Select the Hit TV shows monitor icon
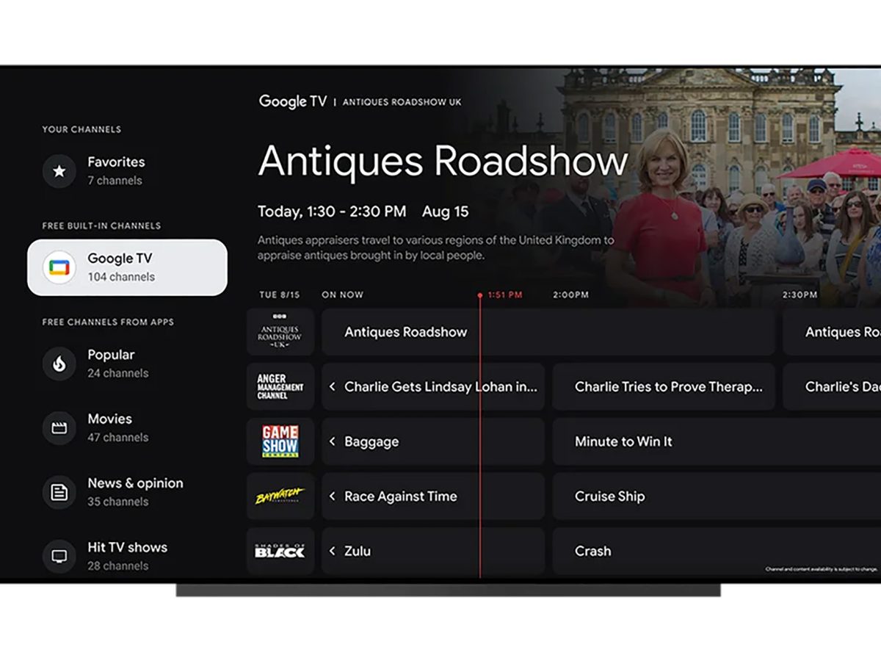The image size is (881, 661). click(x=59, y=556)
